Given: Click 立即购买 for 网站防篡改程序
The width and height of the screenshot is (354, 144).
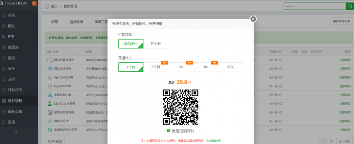Looking at the screenshot, I should (345, 60).
